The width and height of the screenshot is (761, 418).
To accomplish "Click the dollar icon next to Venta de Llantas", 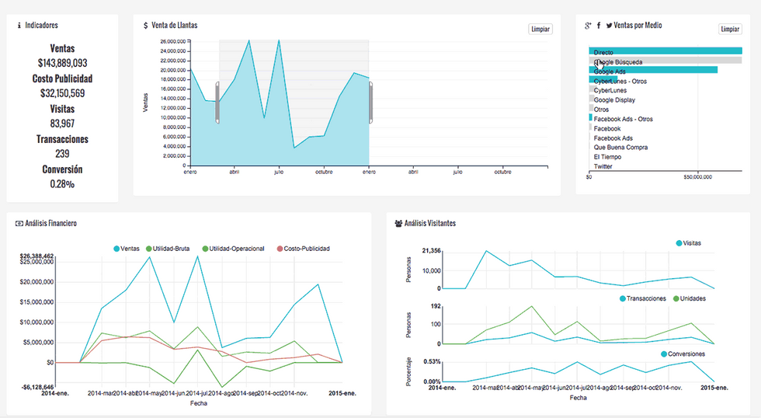I will 146,25.
